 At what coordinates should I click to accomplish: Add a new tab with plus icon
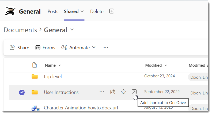112,11
